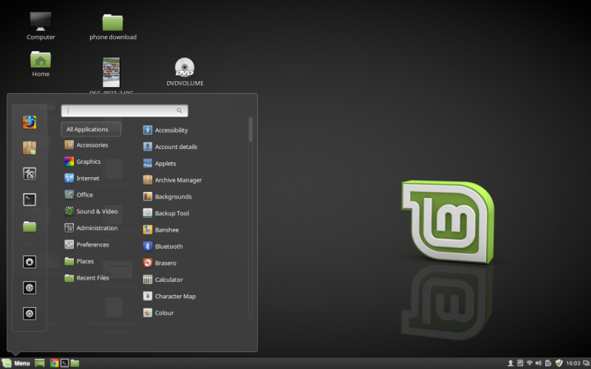Open Software Manager package icon in favorites
This screenshot has height=369, width=591.
(x=30, y=148)
